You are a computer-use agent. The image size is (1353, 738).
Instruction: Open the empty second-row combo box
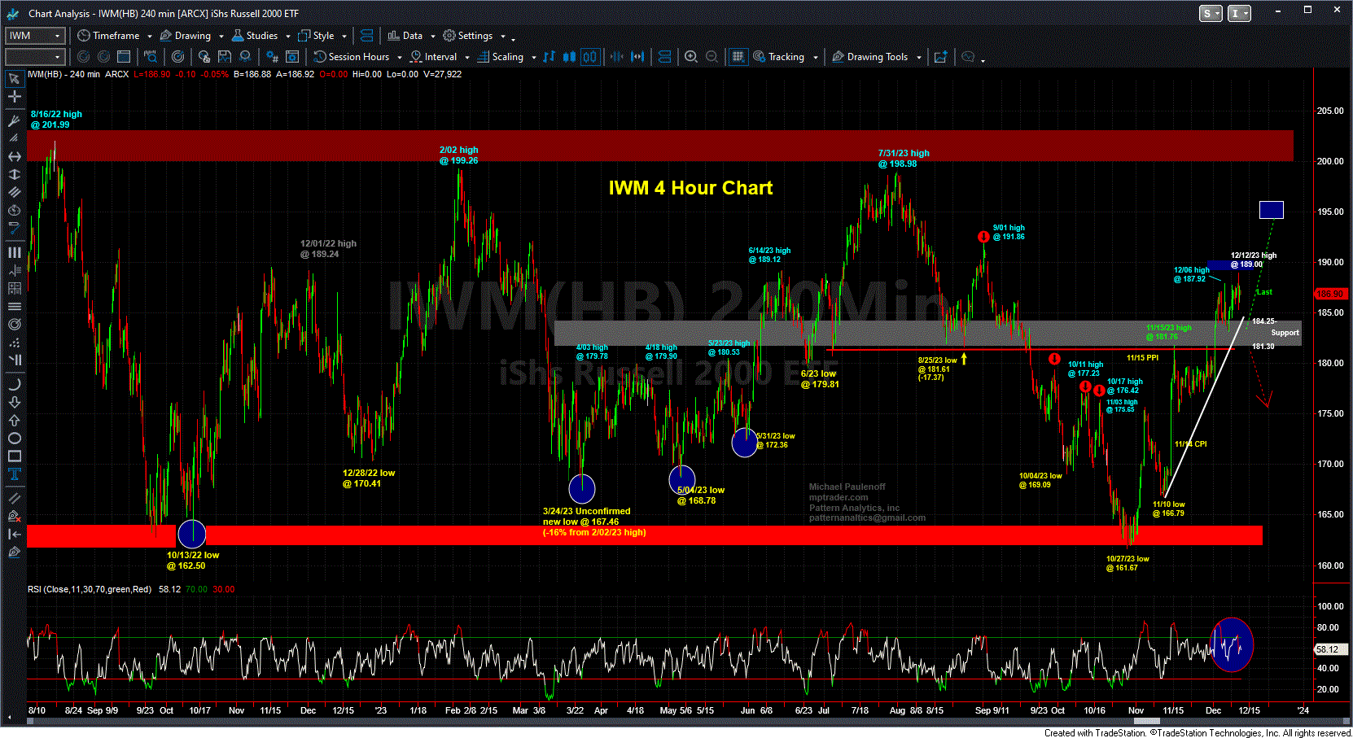click(x=34, y=56)
